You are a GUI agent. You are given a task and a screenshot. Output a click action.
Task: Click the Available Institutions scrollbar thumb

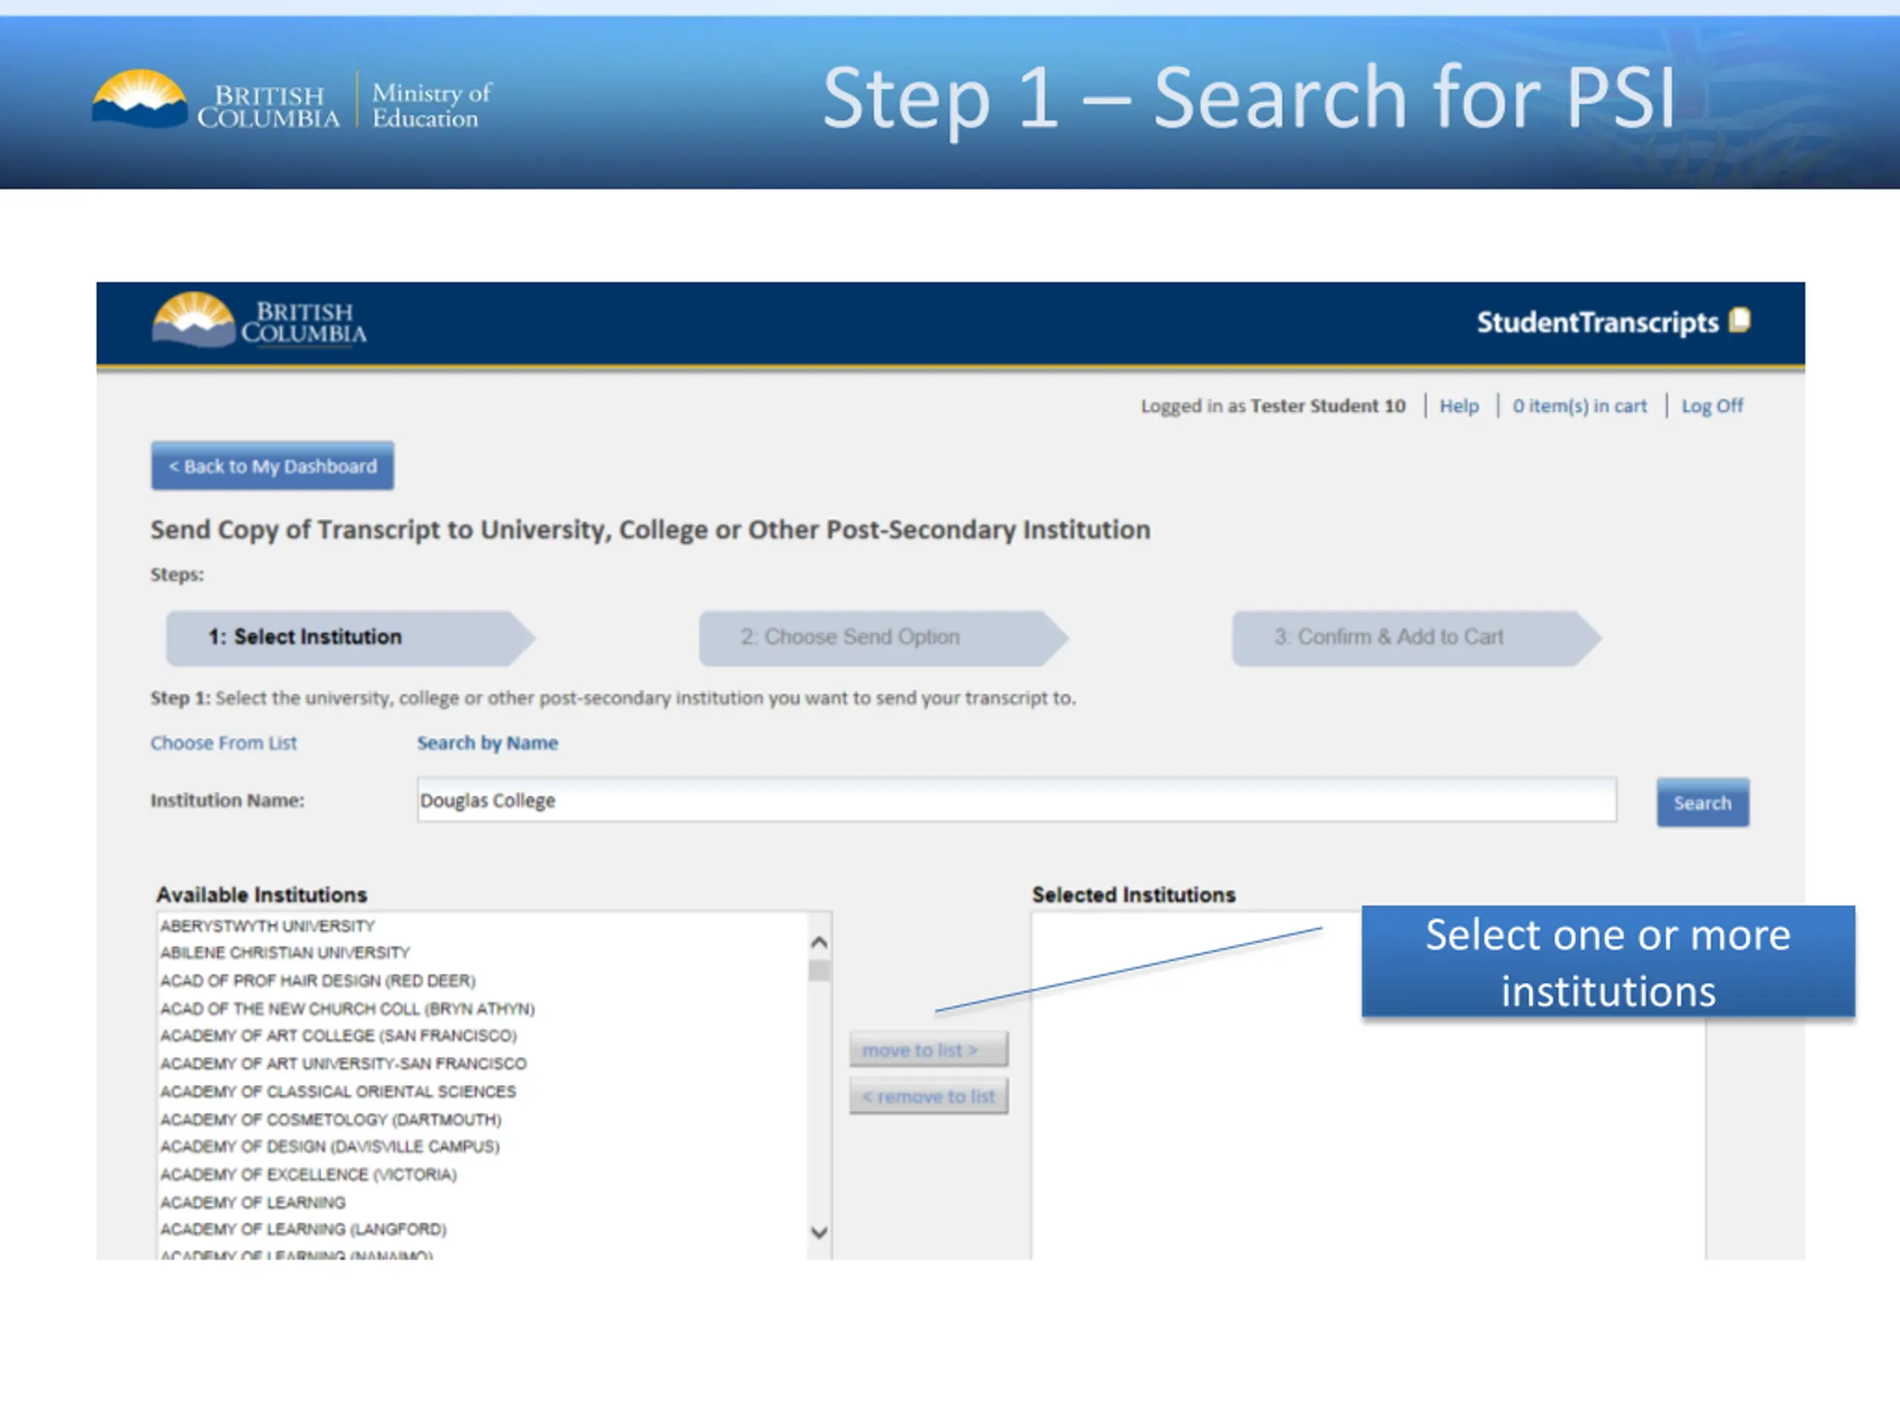pyautogui.click(x=819, y=970)
